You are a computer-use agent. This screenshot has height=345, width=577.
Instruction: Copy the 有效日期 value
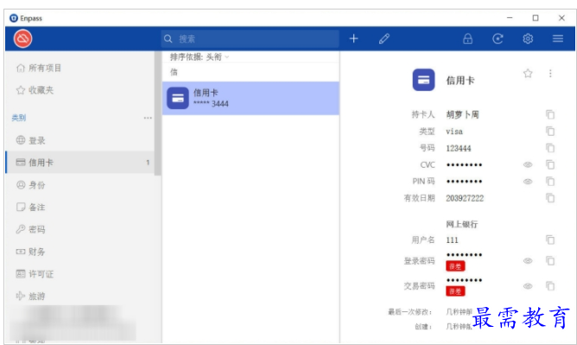tap(550, 198)
